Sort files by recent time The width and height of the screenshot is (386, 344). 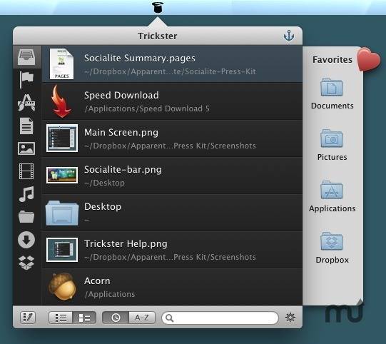pyautogui.click(x=116, y=318)
